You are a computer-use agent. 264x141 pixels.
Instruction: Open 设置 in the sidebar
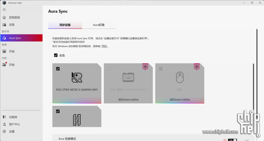21,131
